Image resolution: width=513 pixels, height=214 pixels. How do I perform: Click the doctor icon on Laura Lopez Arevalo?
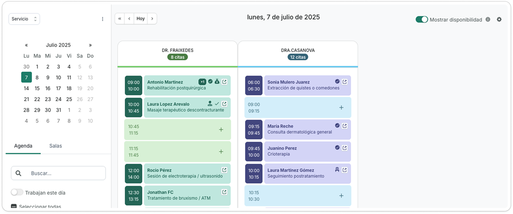(x=210, y=103)
